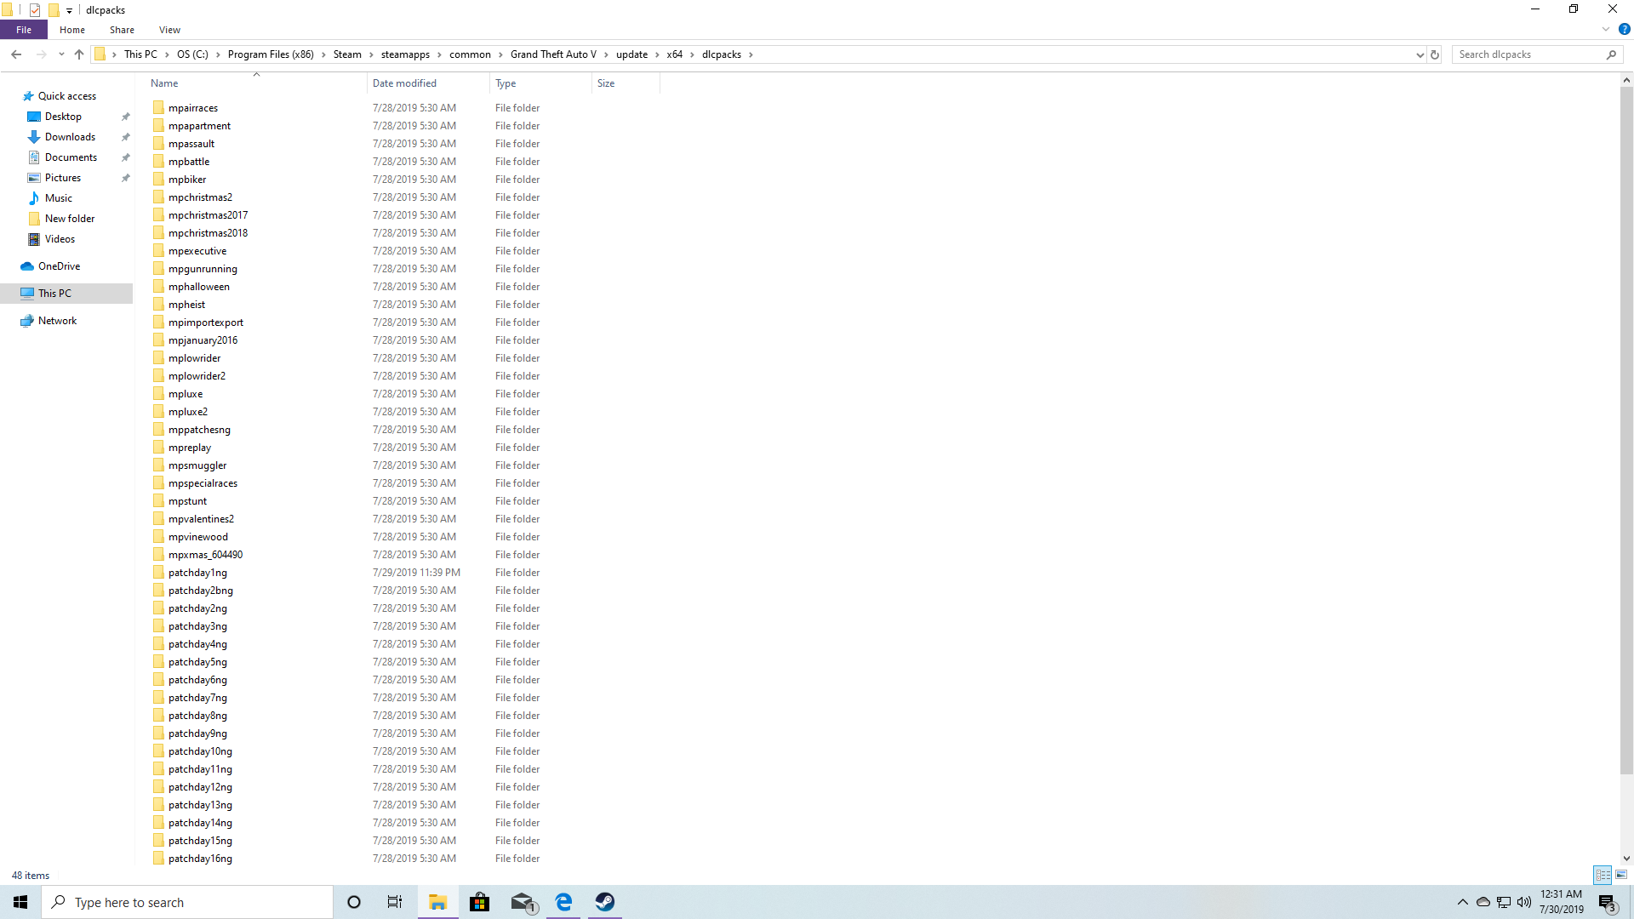Screen dimensions: 1634x919
Task: Open Cortana circle icon in taskbar
Action: (354, 902)
